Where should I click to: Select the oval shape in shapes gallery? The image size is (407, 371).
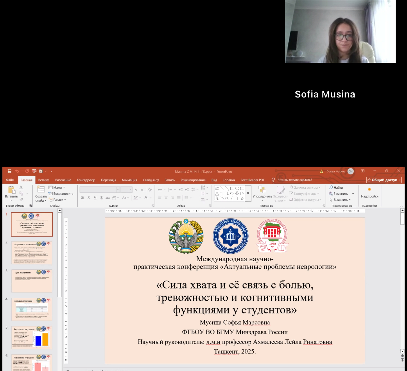[237, 188]
